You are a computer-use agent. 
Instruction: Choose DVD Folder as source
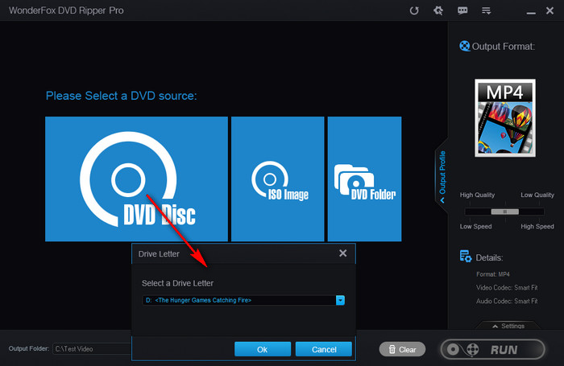coord(364,179)
